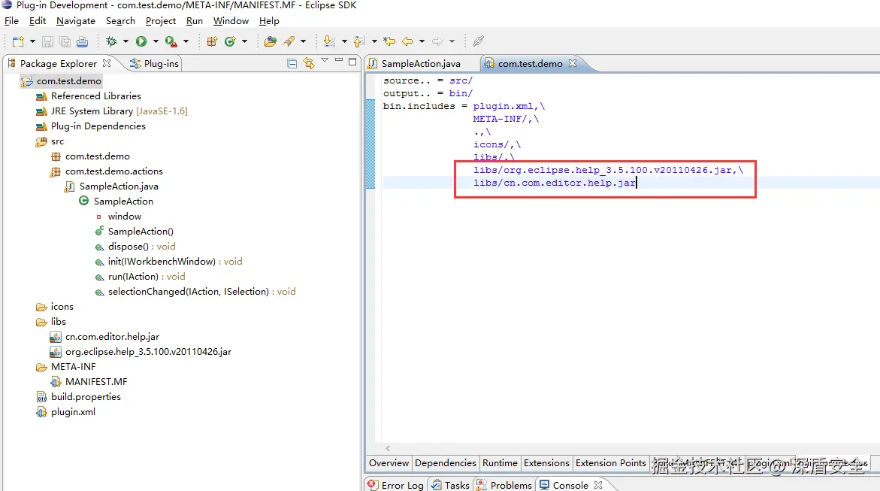
Task: Click the Run External Tools icon
Action: coord(171,41)
